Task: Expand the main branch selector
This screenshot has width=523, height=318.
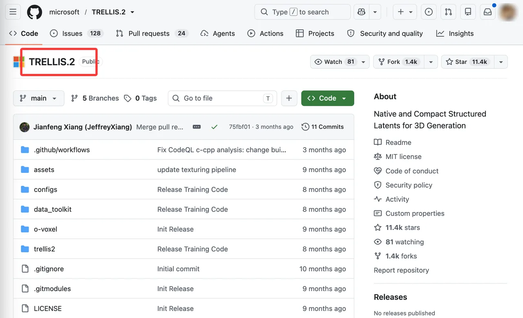Action: [x=39, y=98]
